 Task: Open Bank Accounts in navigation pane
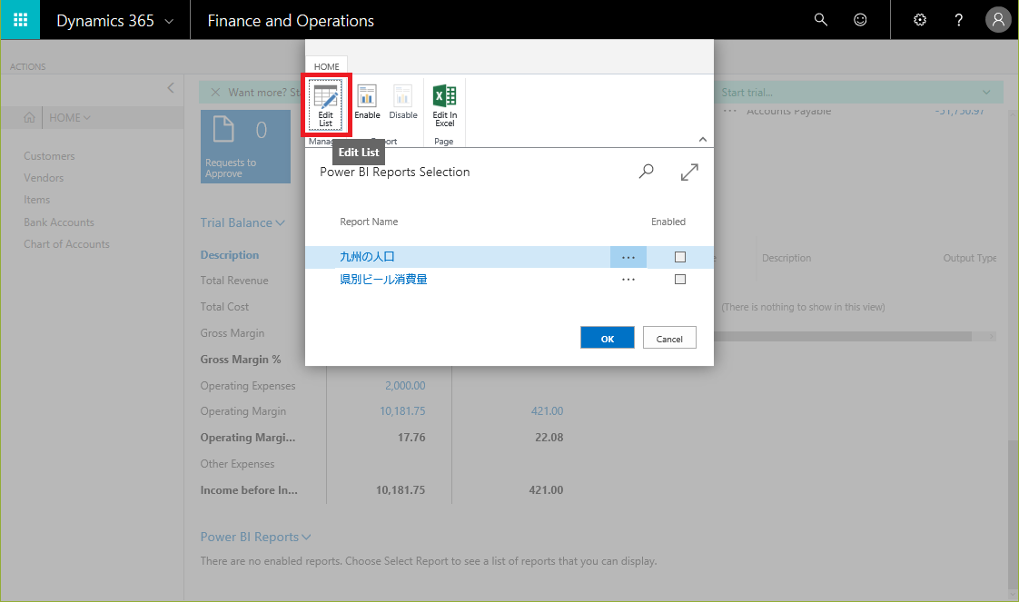pos(59,222)
